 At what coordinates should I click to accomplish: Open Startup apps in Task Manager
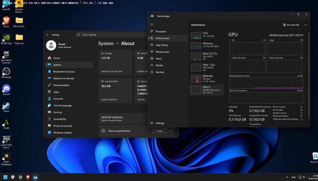coord(168,52)
